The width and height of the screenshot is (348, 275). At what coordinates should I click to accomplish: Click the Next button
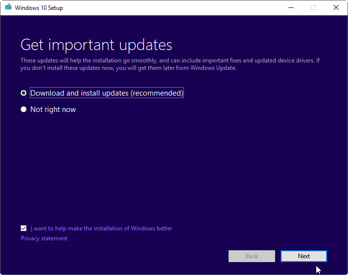(303, 256)
